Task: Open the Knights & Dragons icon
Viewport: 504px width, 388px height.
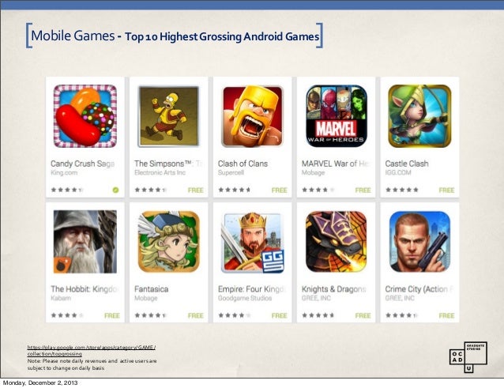Action: tap(337, 242)
